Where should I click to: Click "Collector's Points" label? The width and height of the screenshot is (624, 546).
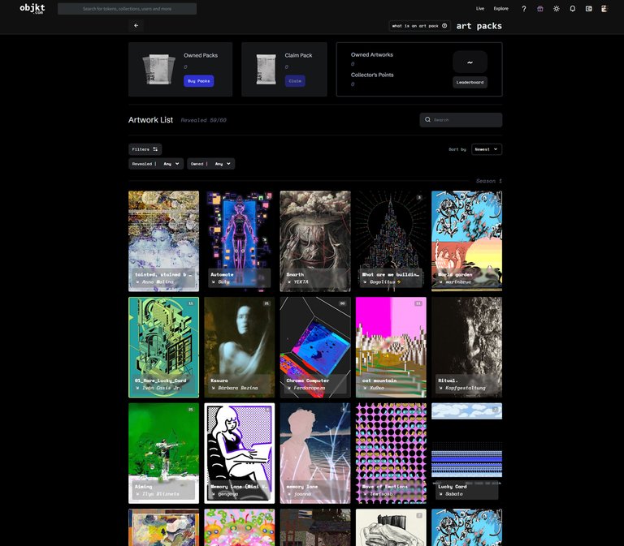pyautogui.click(x=372, y=75)
